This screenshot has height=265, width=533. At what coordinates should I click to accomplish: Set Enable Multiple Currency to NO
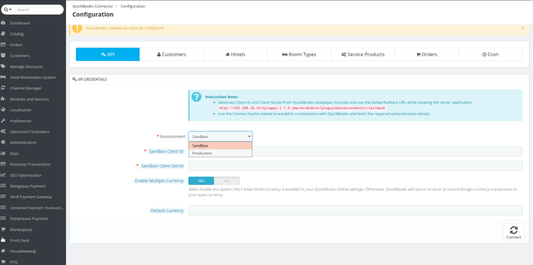[x=227, y=181]
